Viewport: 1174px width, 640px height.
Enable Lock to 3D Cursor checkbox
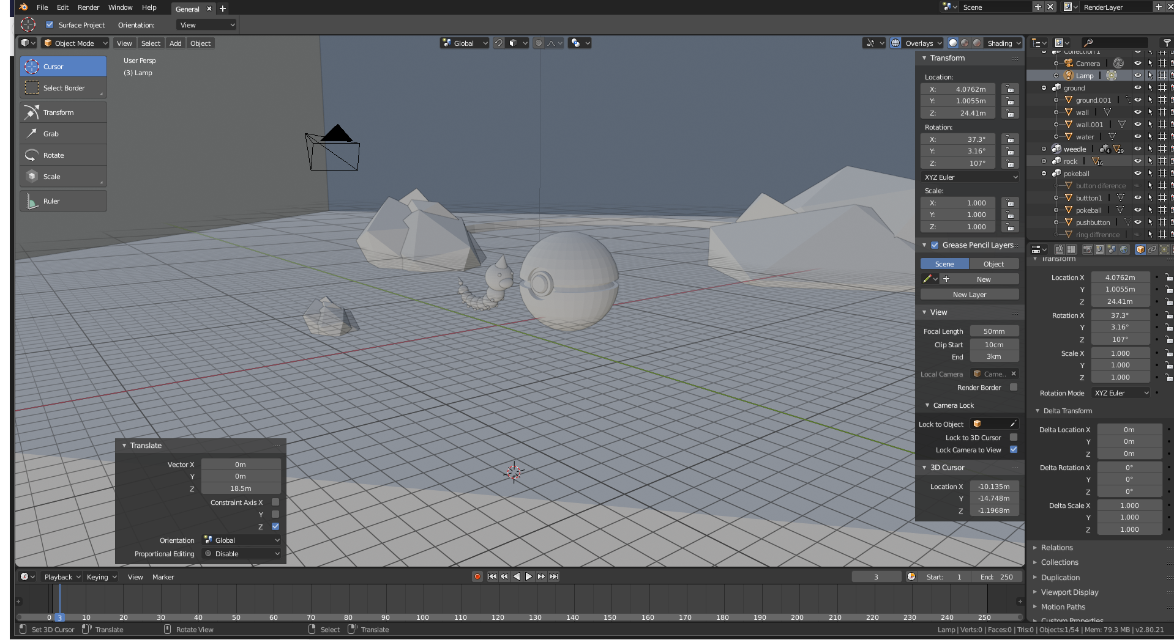[1014, 438]
